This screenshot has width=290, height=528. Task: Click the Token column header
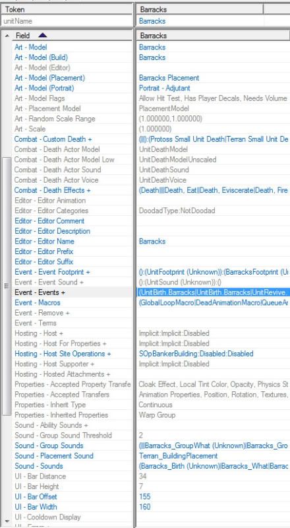tap(67, 9)
